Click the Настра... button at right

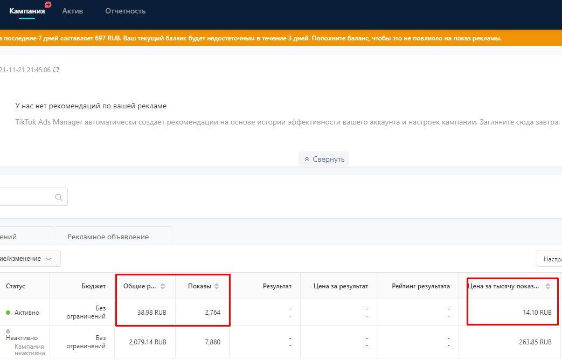click(x=550, y=259)
